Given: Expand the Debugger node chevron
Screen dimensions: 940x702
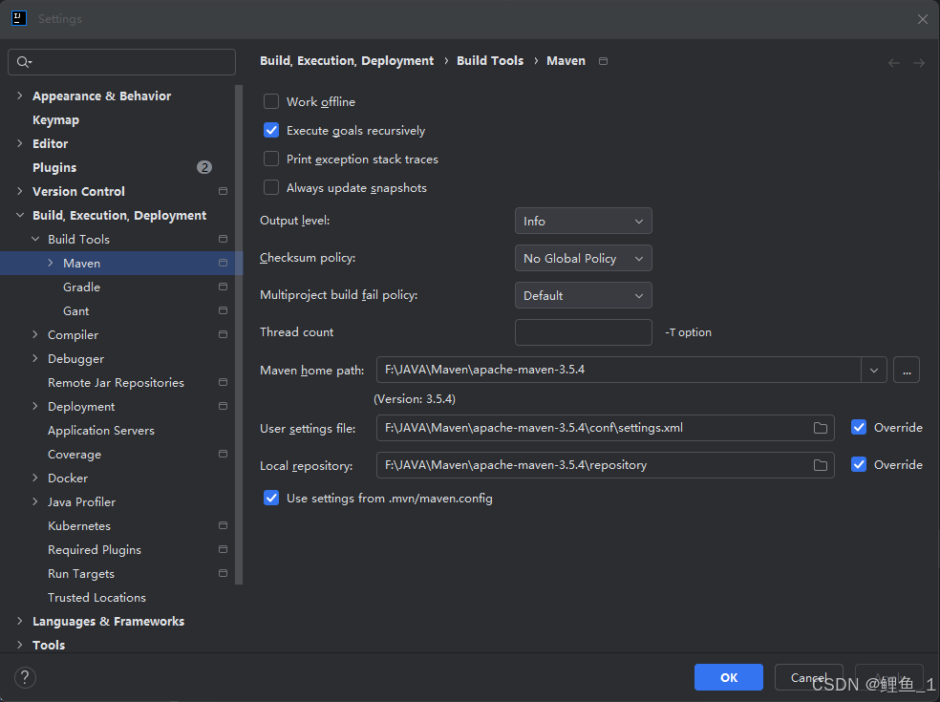Looking at the screenshot, I should pyautogui.click(x=34, y=358).
